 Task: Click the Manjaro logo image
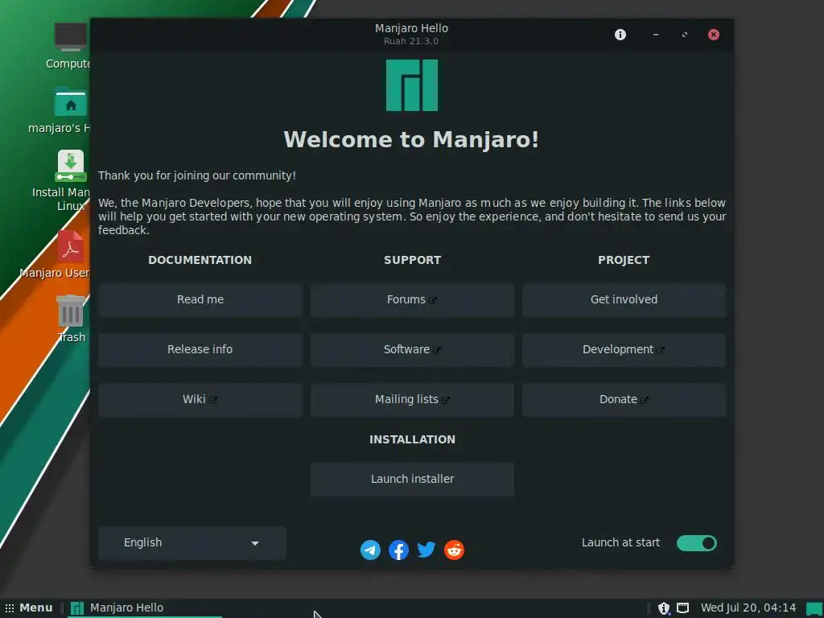pos(412,85)
